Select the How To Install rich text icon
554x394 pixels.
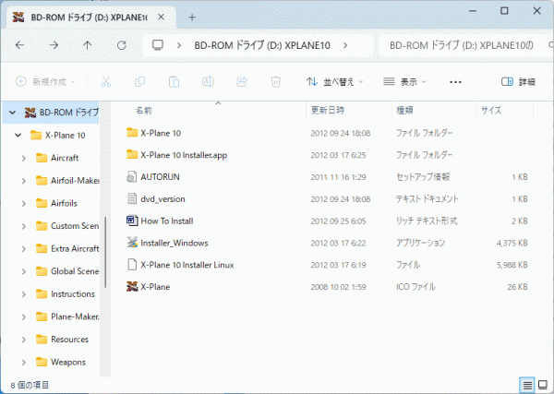tap(132, 221)
